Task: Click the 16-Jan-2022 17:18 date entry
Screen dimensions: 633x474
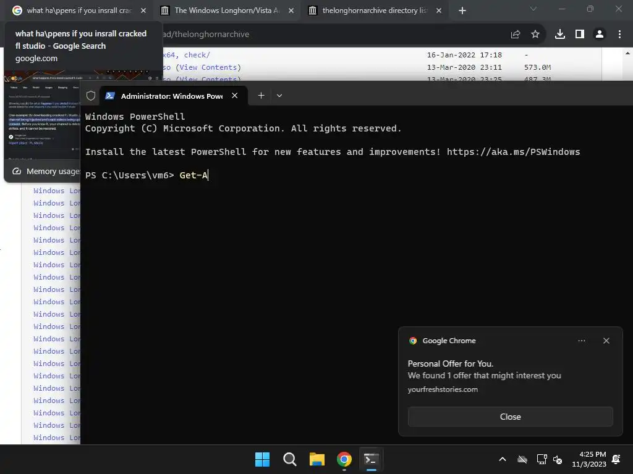Action: [x=464, y=55]
